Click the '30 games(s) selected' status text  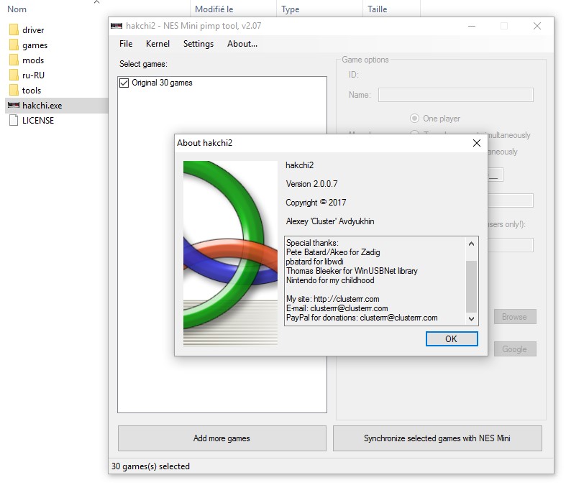[150, 466]
